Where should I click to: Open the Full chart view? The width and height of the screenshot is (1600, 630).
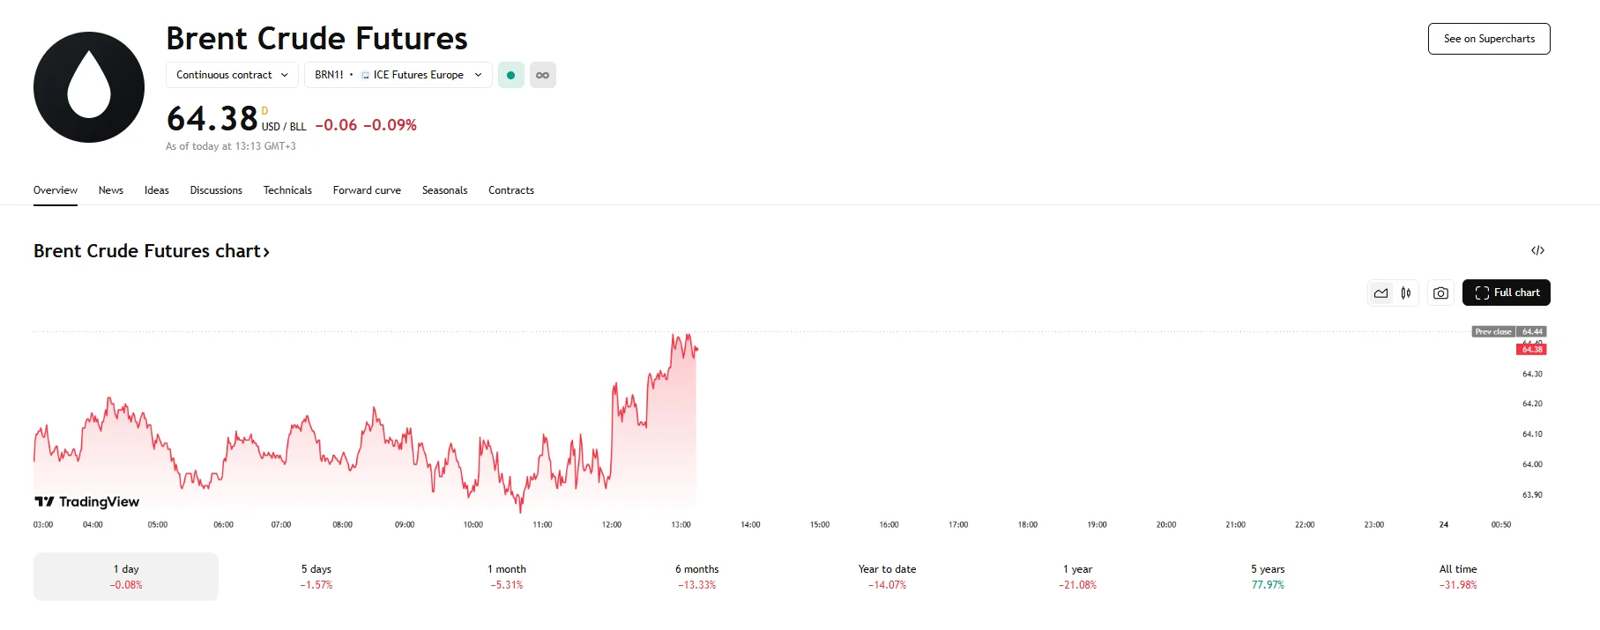pyautogui.click(x=1506, y=293)
